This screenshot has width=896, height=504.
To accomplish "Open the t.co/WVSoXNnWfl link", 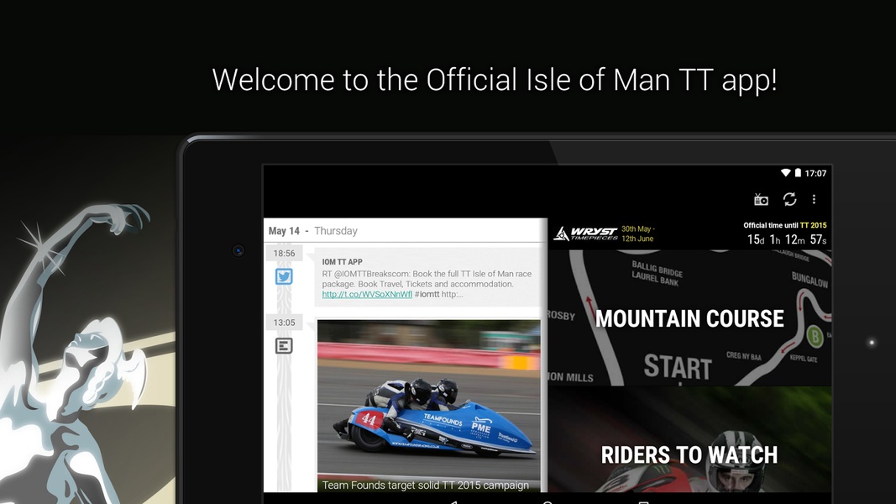I will click(367, 294).
